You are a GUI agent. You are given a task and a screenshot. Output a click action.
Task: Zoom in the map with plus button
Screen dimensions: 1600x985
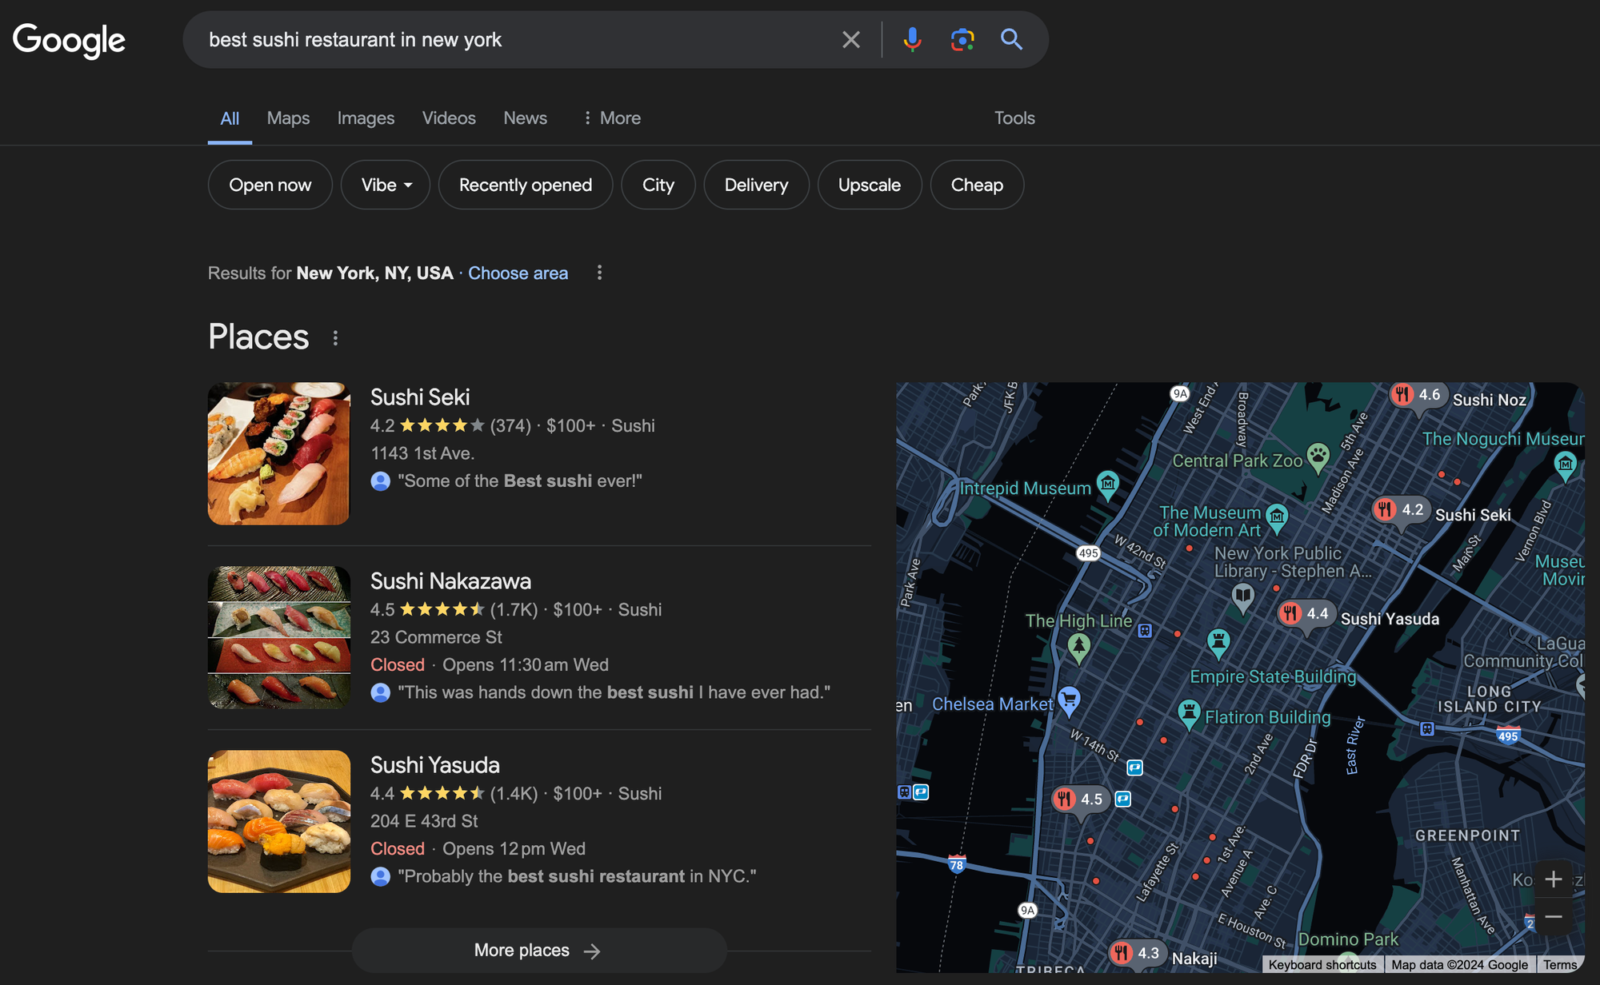click(1553, 879)
